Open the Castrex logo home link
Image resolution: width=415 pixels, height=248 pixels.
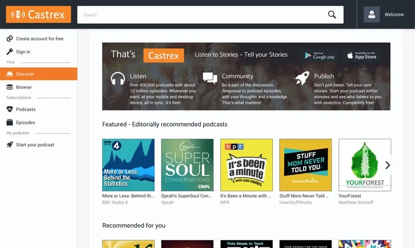[x=38, y=15]
